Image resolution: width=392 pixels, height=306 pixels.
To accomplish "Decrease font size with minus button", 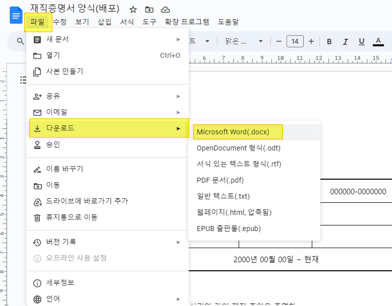I will [279, 41].
